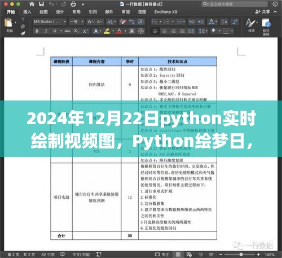This screenshot has width=282, height=258.
Task: Click the Home icon in title bar
Action: (x=32, y=4)
